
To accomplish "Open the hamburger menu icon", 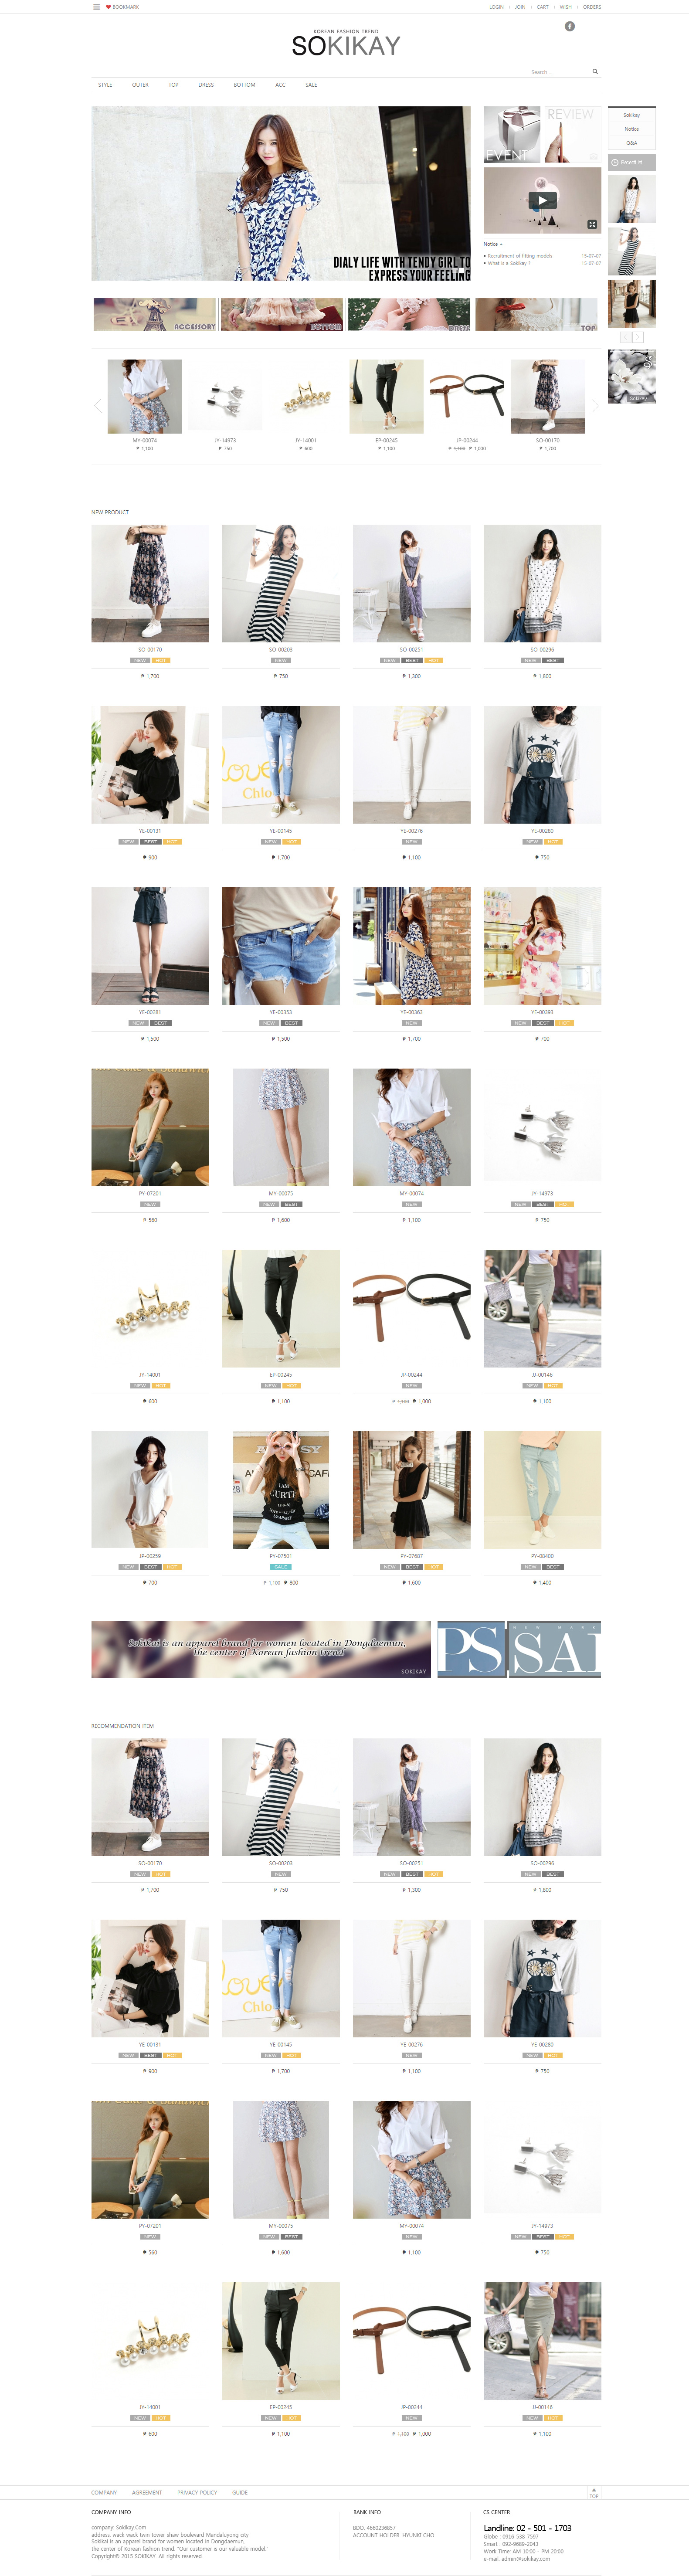I will [96, 7].
